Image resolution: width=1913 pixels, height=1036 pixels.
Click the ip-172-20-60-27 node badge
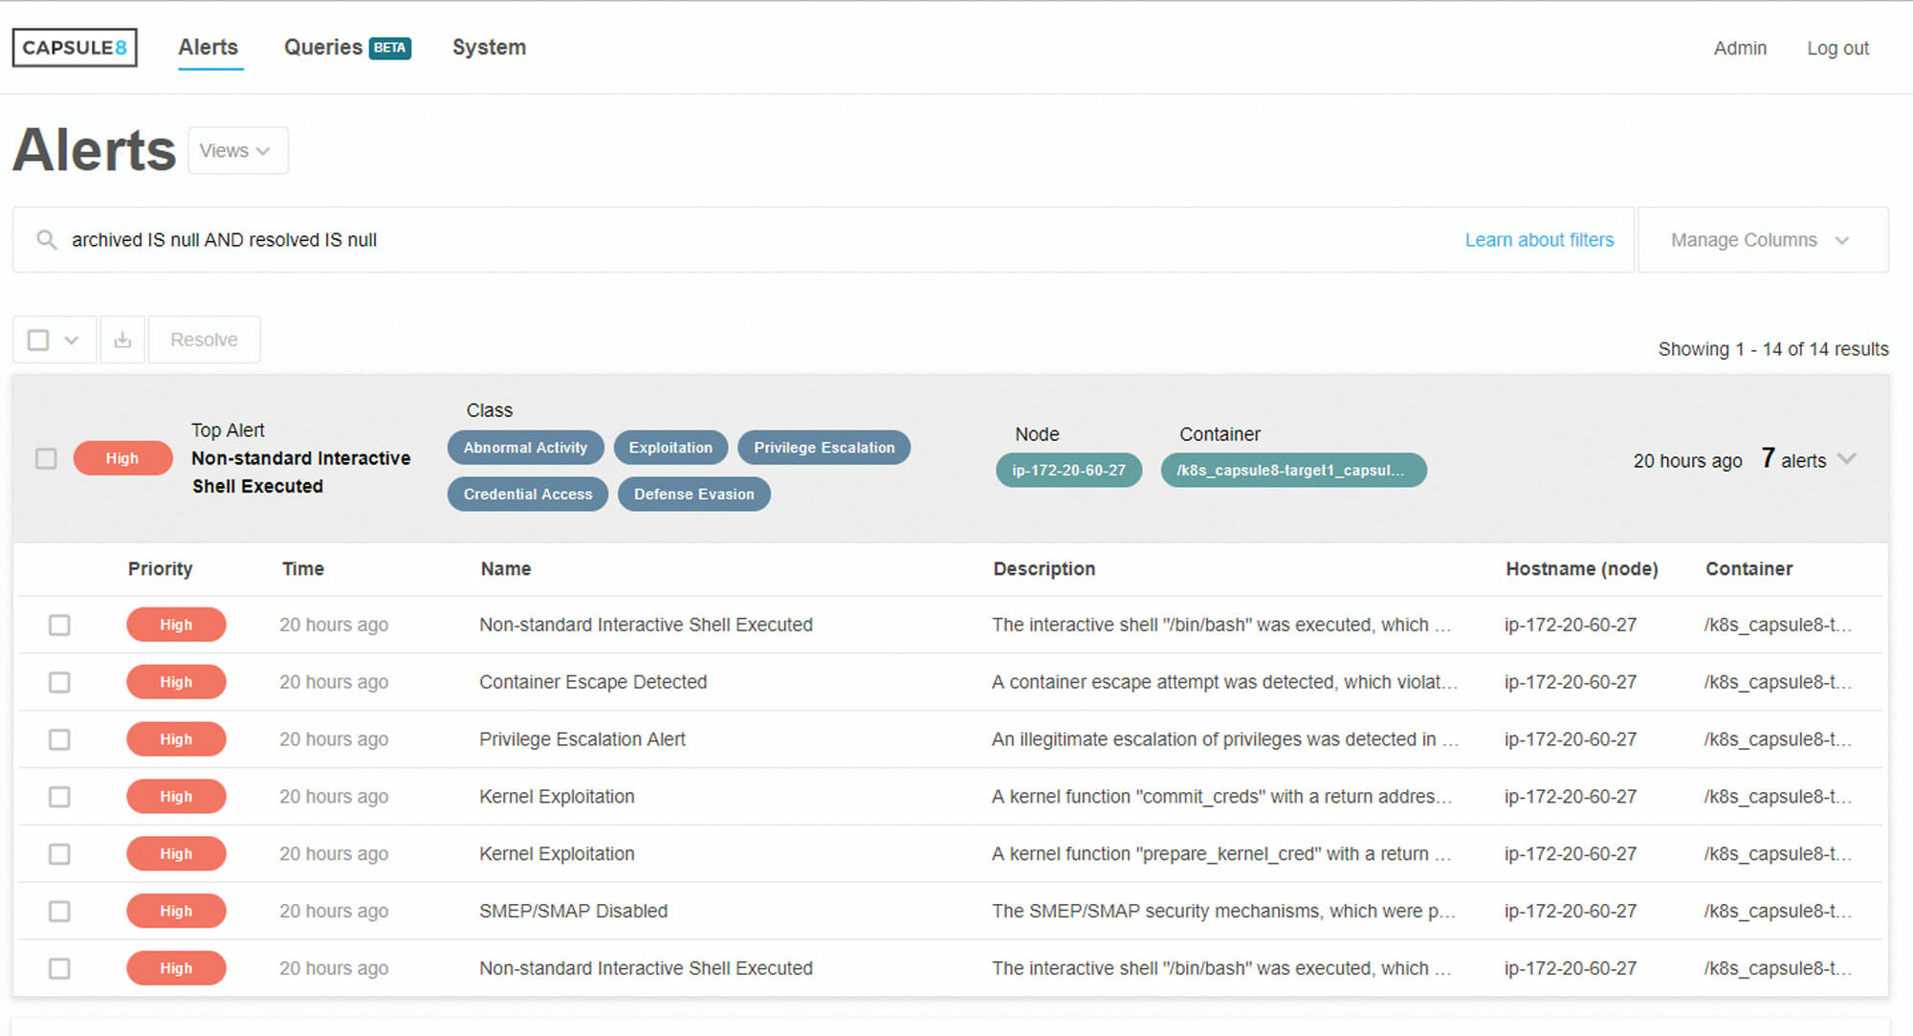pyautogui.click(x=1068, y=471)
